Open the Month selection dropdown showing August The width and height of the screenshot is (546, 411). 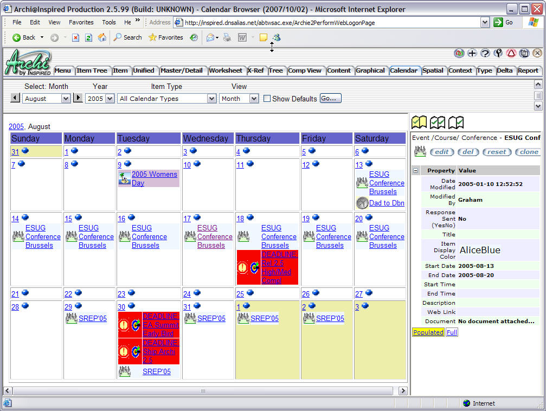click(47, 99)
